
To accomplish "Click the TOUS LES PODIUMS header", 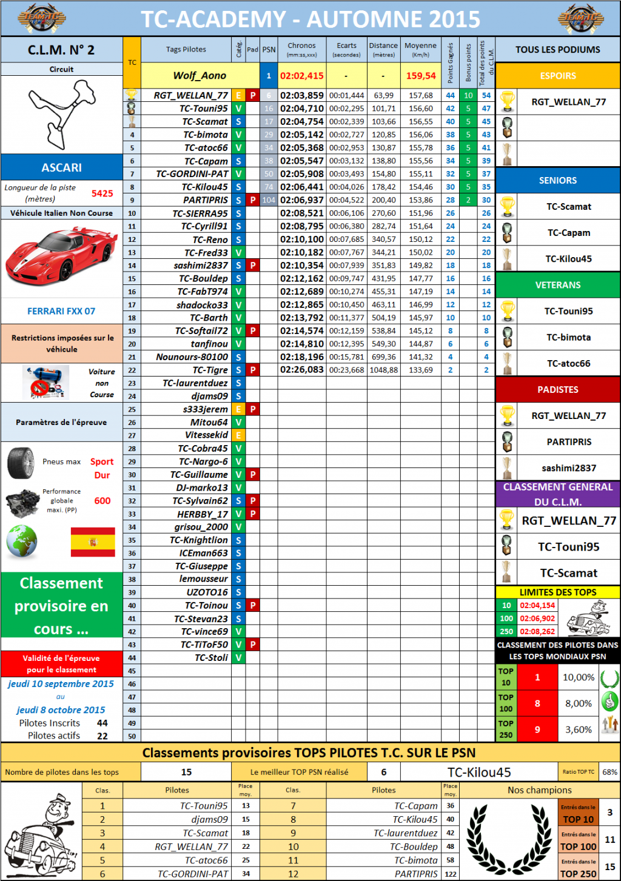I will click(558, 50).
